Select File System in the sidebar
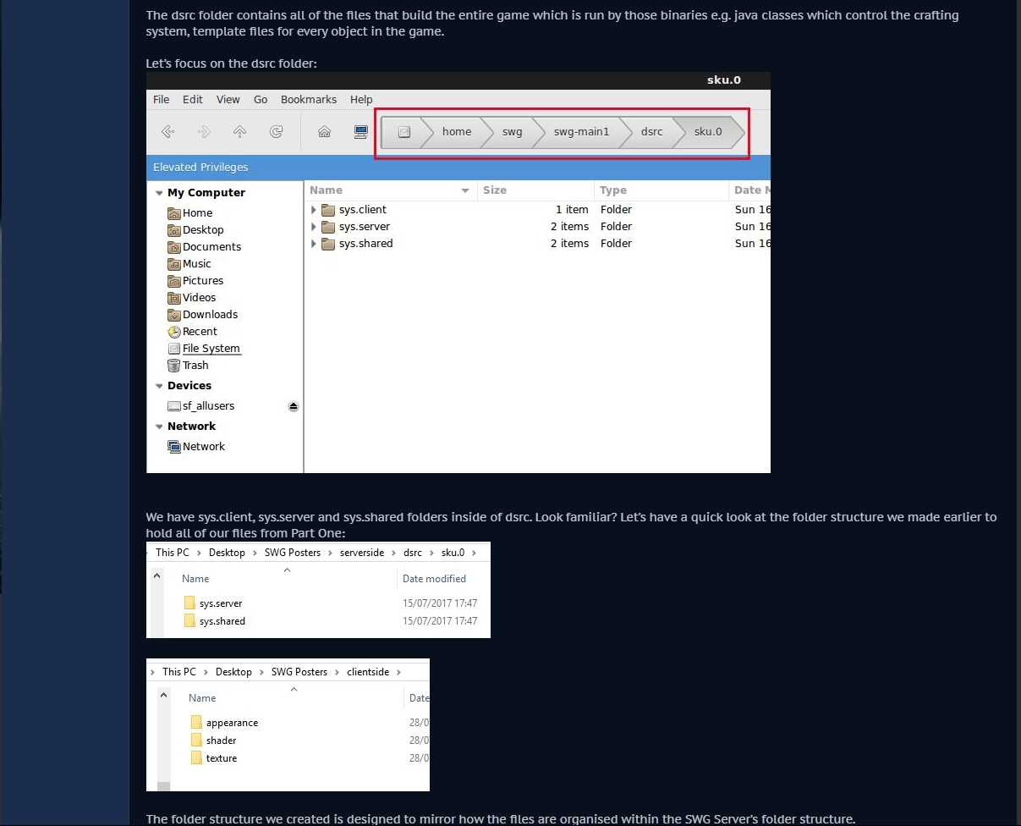Image resolution: width=1021 pixels, height=826 pixels. coord(211,349)
